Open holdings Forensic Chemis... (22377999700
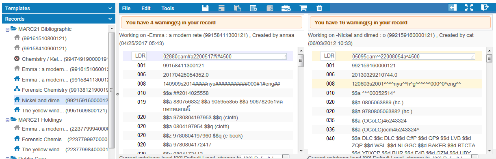 click(x=65, y=139)
